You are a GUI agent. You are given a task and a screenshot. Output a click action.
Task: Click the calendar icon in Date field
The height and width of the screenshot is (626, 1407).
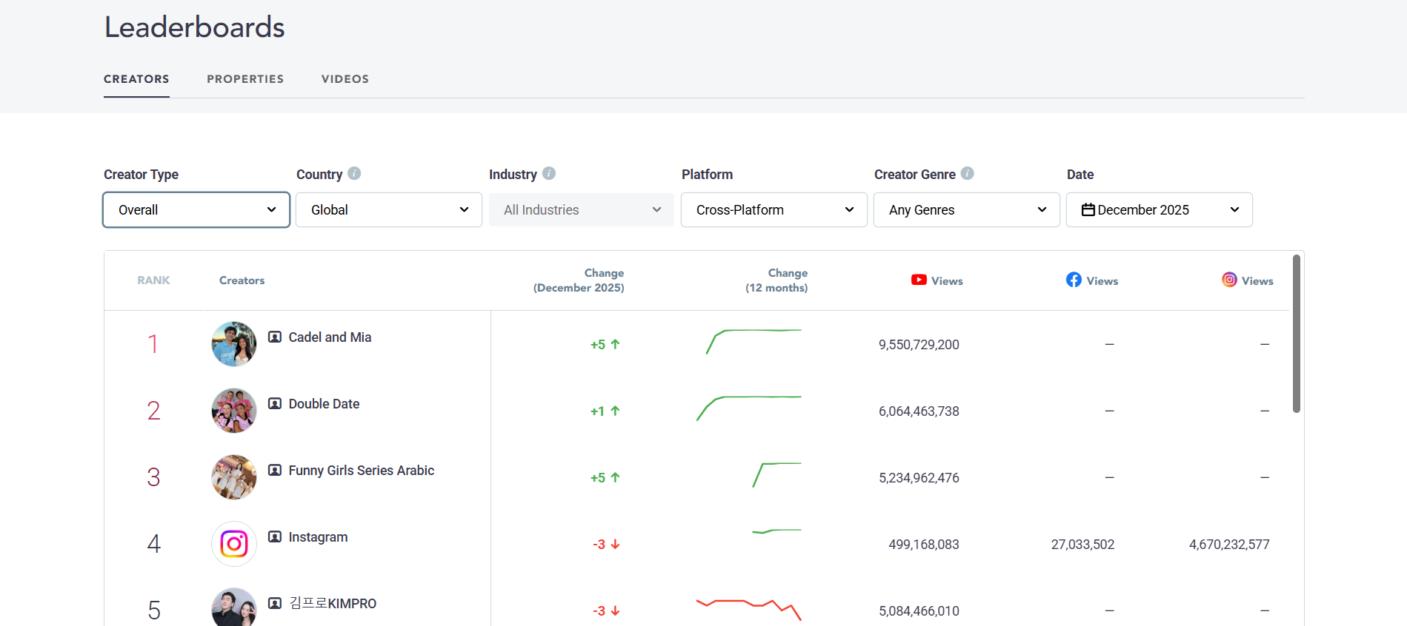(1088, 210)
